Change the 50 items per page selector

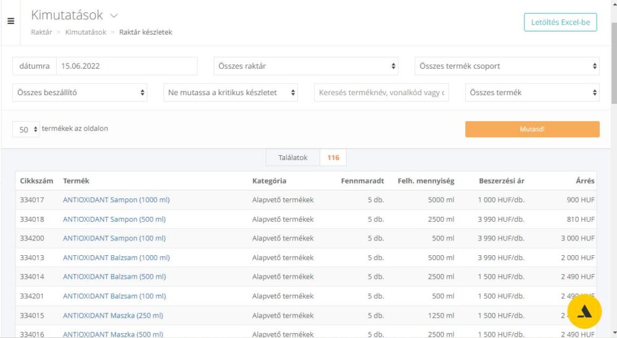click(26, 129)
